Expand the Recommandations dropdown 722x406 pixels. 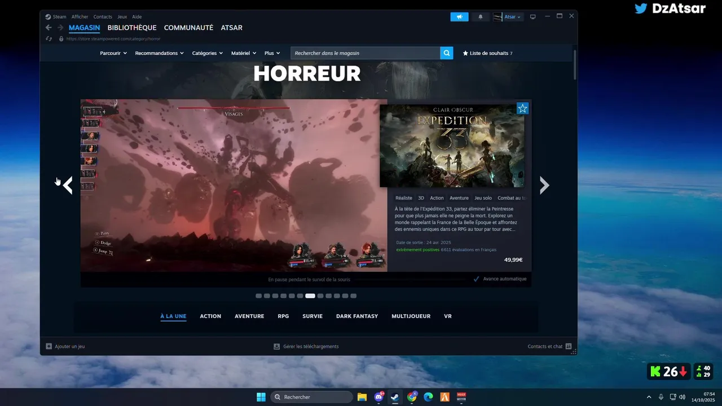[x=160, y=53]
